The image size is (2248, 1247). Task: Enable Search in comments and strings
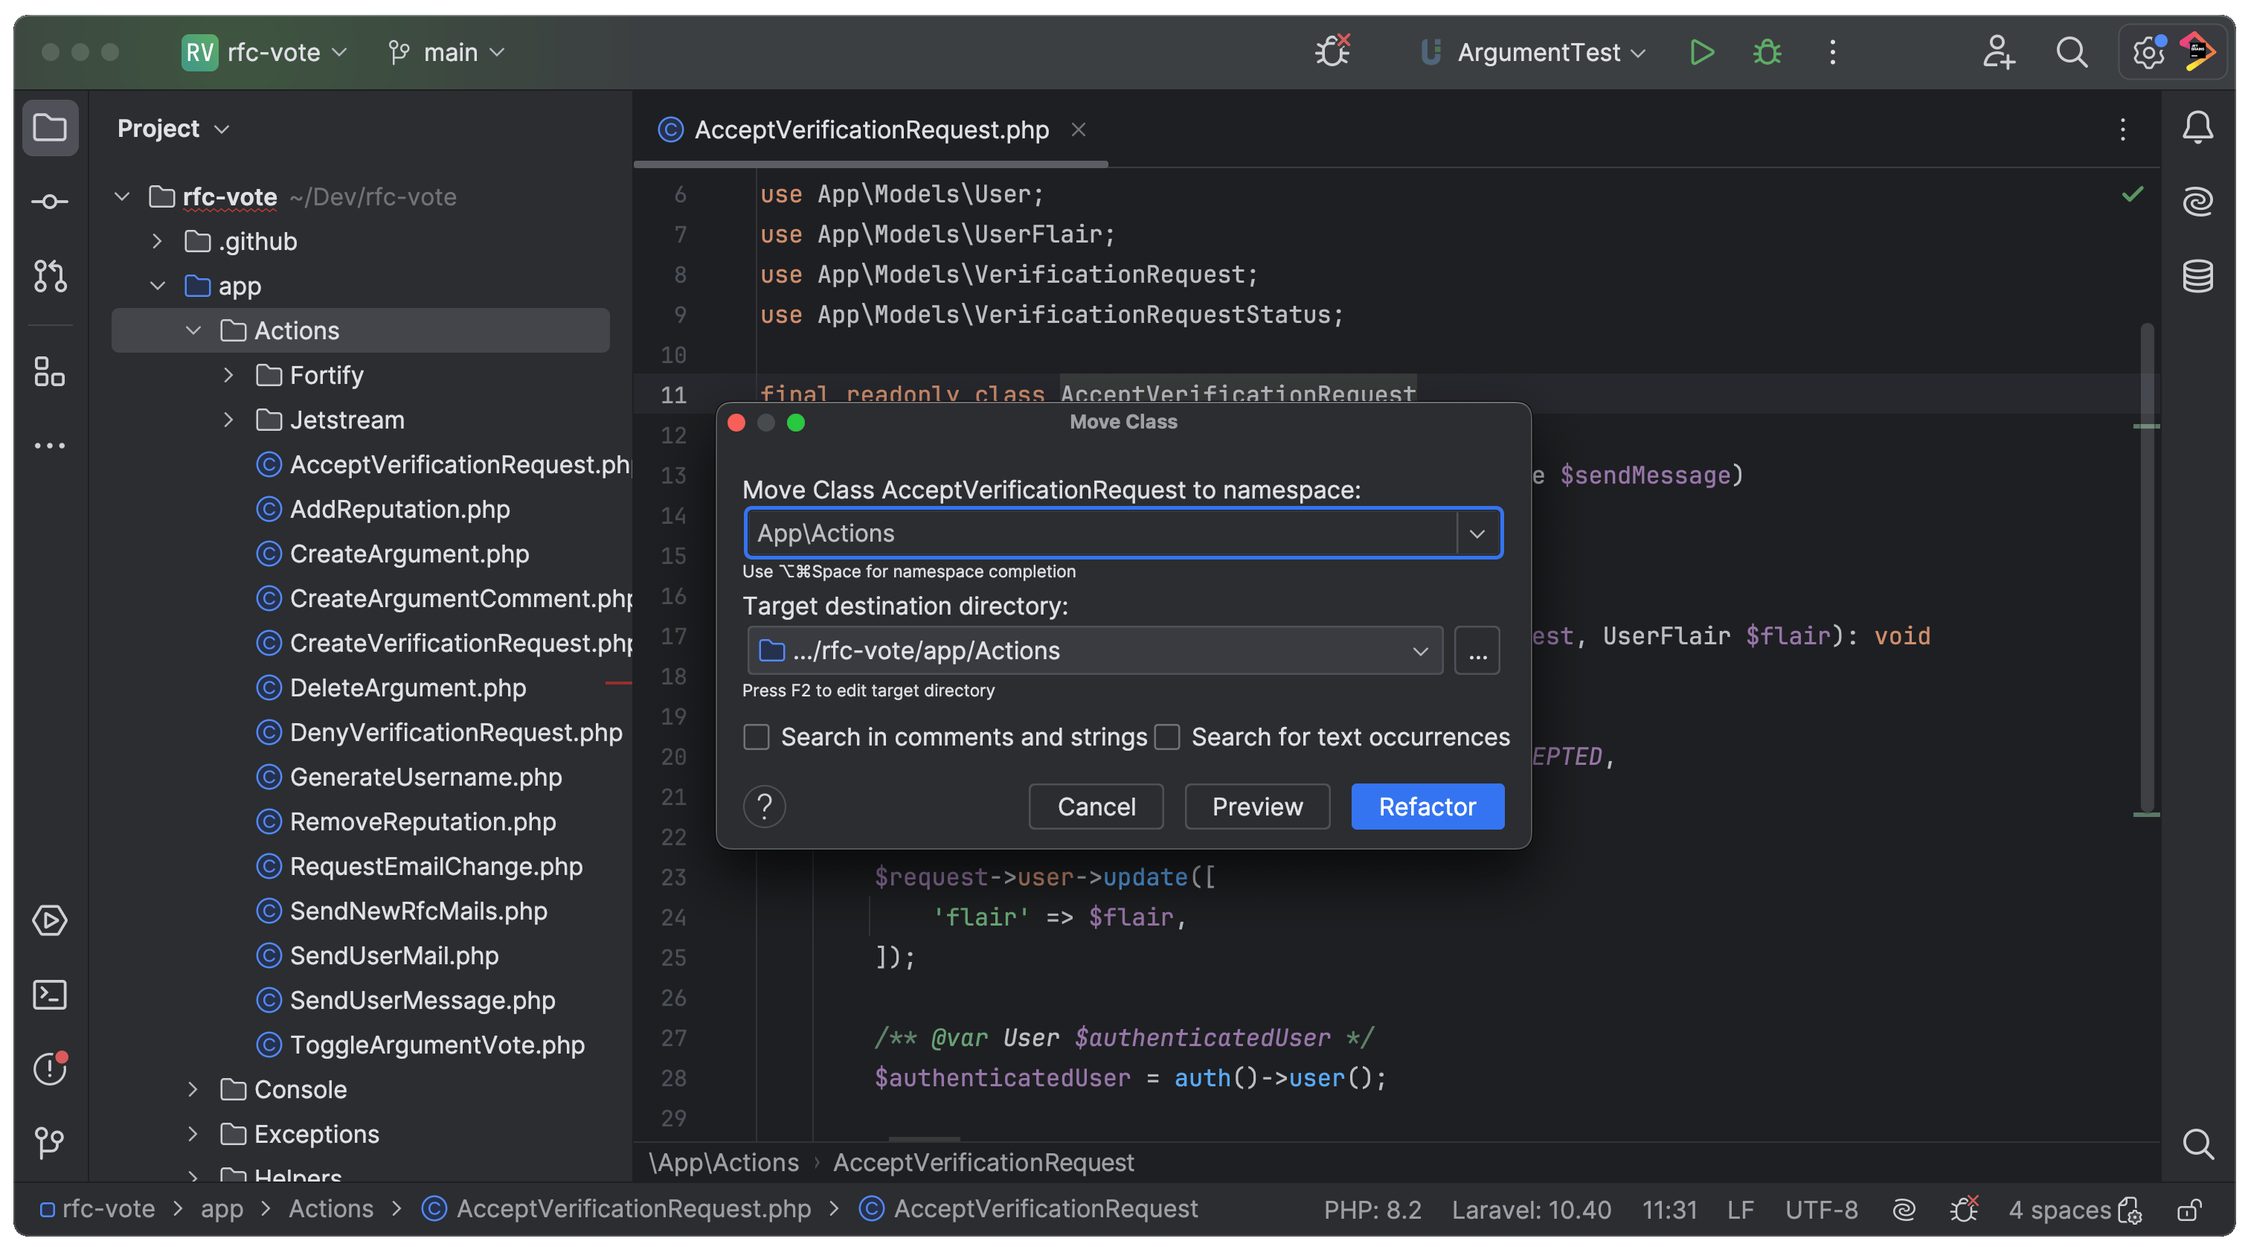(x=757, y=737)
